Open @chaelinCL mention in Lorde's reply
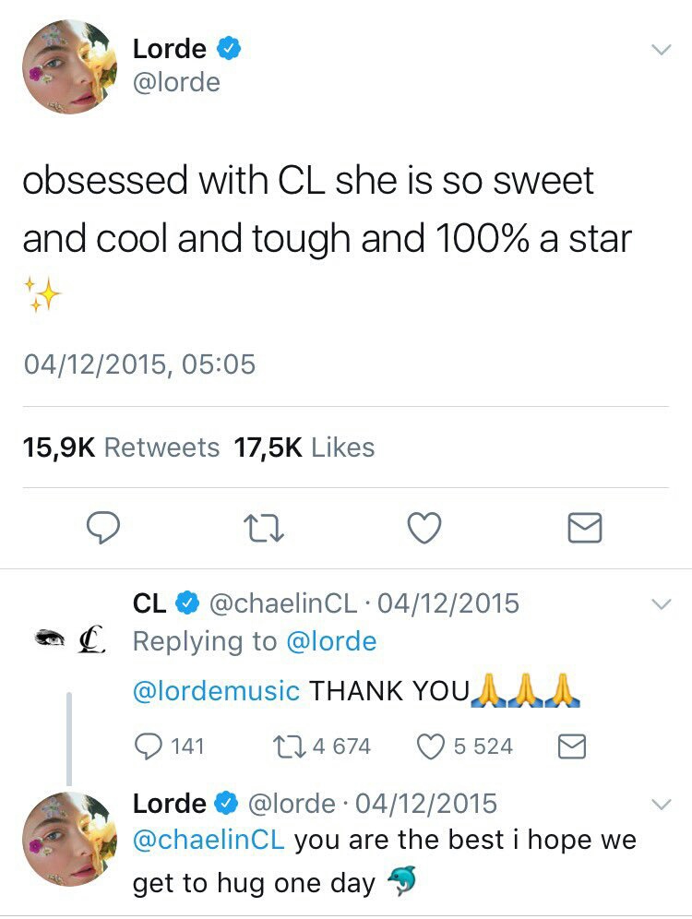The image size is (692, 919). click(x=209, y=840)
